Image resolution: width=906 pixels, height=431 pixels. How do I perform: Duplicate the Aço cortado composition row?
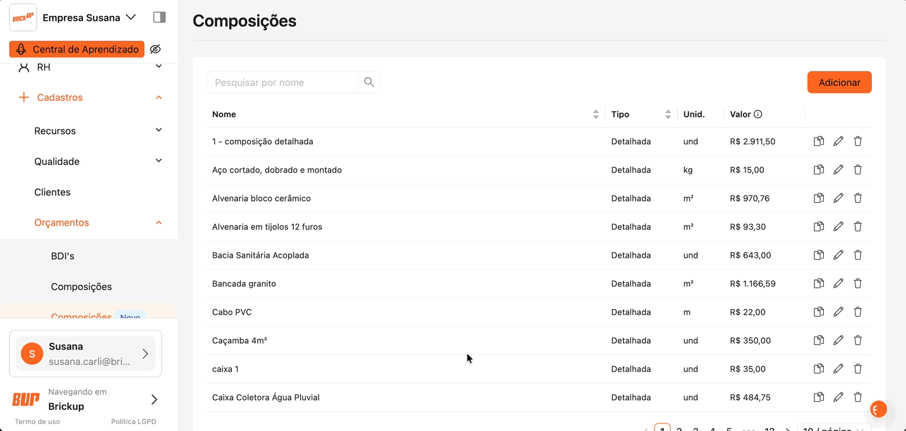[x=818, y=170]
